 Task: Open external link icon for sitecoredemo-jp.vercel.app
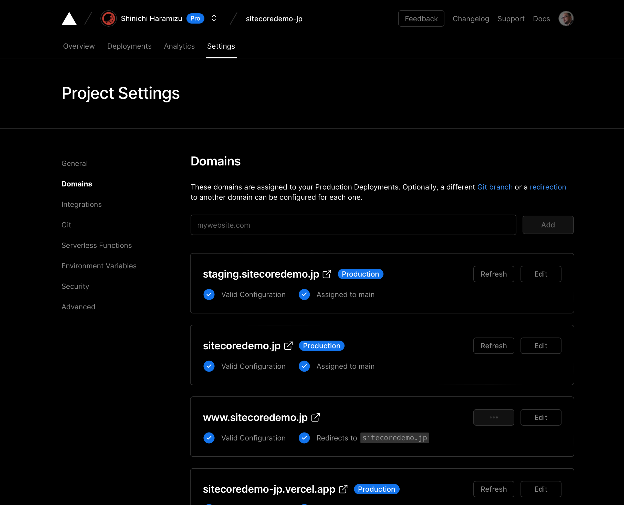coord(343,489)
